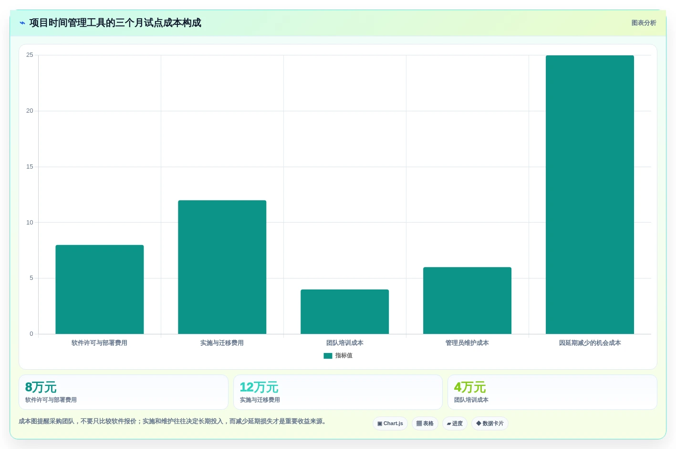This screenshot has width=676, height=449.
Task: Click the chart title 项目时间管理工具的三个月试点成本构成
Action: [x=115, y=23]
